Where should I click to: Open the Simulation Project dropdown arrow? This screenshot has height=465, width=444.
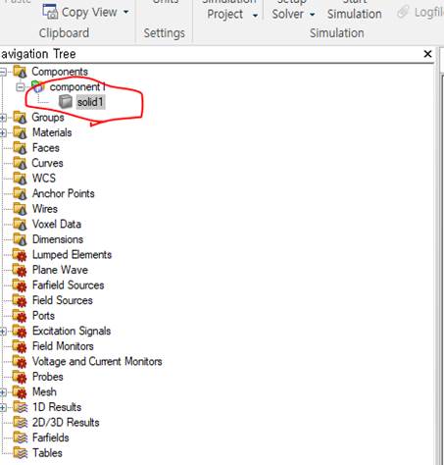coord(255,15)
